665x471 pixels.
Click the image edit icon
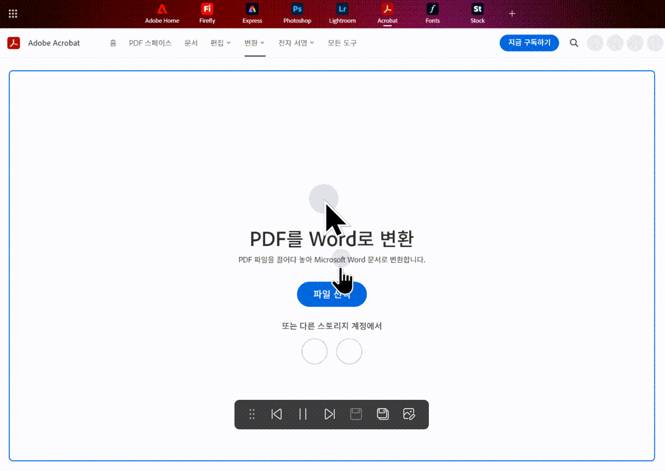click(x=409, y=414)
